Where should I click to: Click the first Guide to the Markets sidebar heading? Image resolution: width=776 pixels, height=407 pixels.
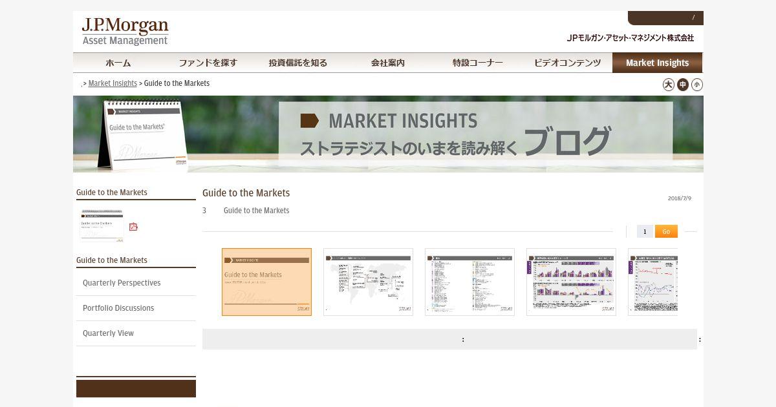pyautogui.click(x=112, y=193)
